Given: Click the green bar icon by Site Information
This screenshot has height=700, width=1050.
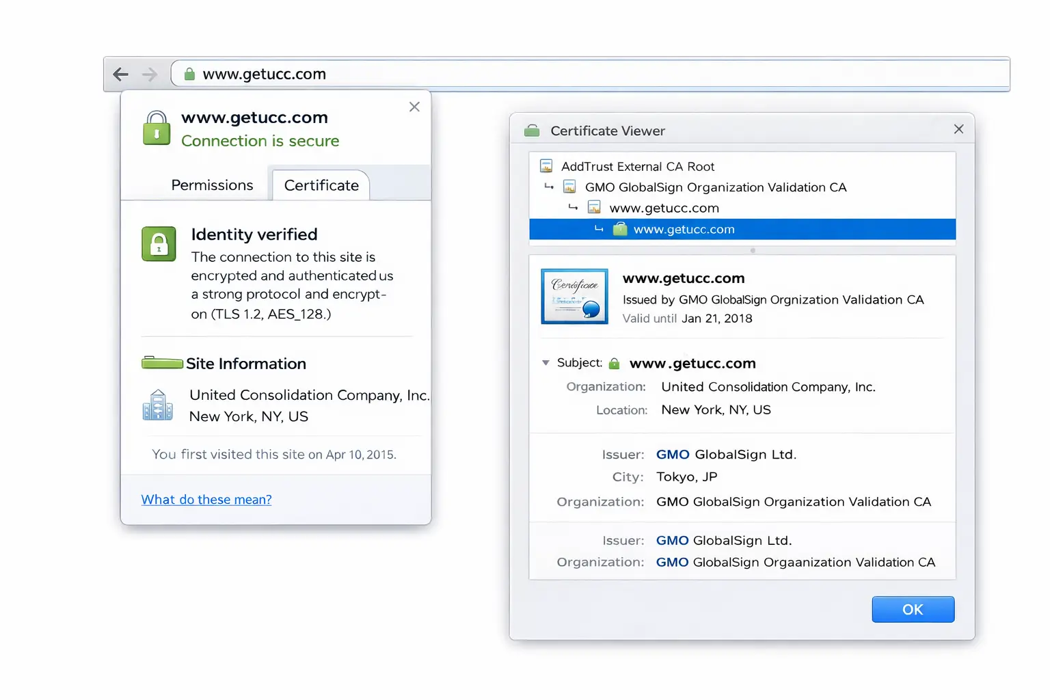Looking at the screenshot, I should tap(162, 362).
